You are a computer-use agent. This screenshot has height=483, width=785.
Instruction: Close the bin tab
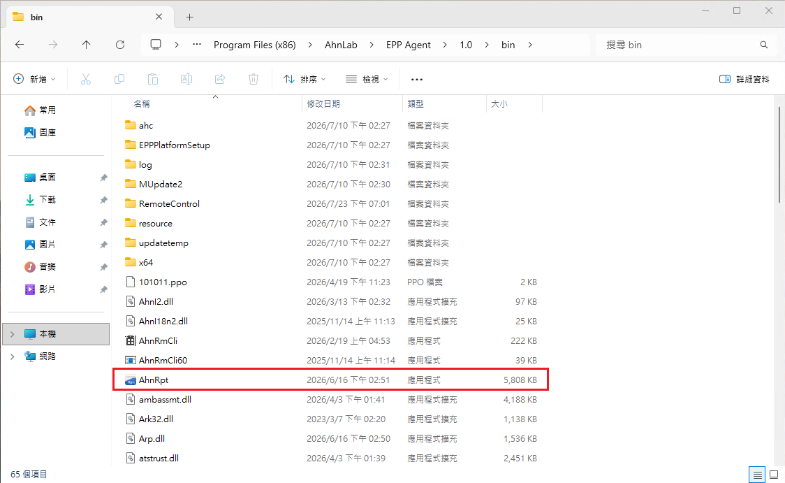159,17
